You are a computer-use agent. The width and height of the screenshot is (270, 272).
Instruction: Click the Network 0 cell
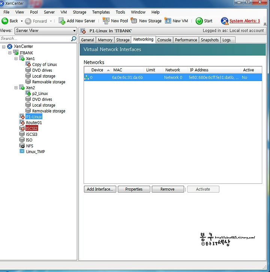click(x=173, y=77)
